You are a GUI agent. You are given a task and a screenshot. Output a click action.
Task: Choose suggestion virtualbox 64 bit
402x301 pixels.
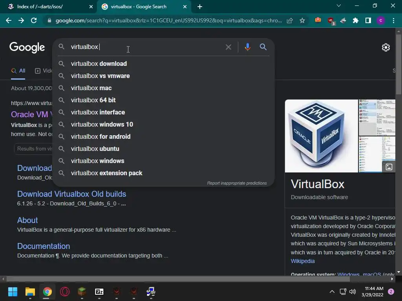[x=164, y=100]
